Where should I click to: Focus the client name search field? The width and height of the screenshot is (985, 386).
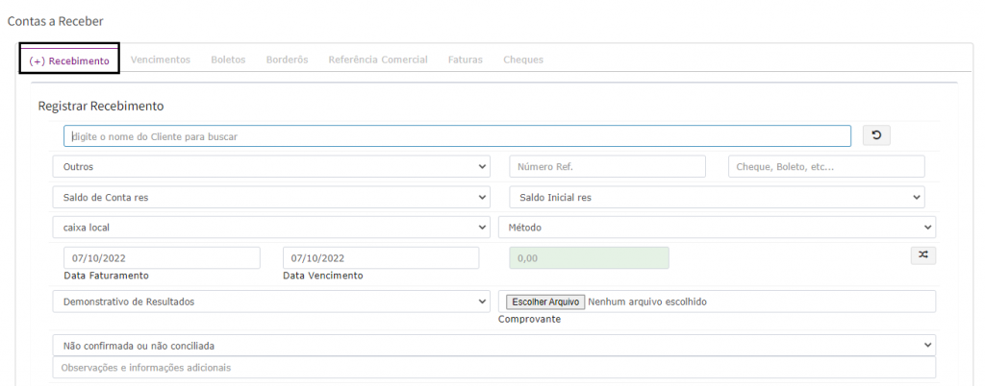tap(457, 136)
